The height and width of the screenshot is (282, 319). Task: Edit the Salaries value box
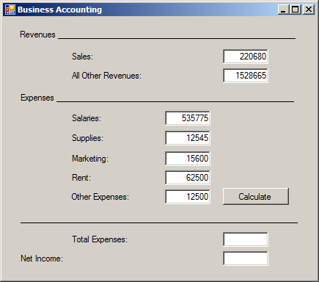[188, 118]
